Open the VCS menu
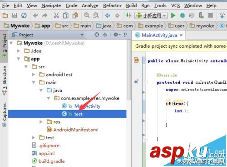This screenshot has width=227, height=167. [175, 6]
